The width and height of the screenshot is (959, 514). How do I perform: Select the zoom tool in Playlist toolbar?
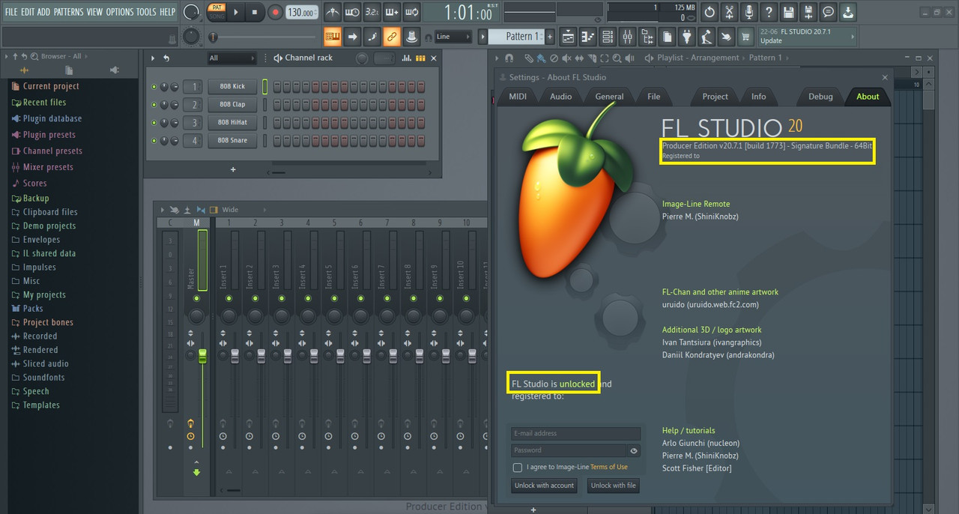(x=617, y=58)
